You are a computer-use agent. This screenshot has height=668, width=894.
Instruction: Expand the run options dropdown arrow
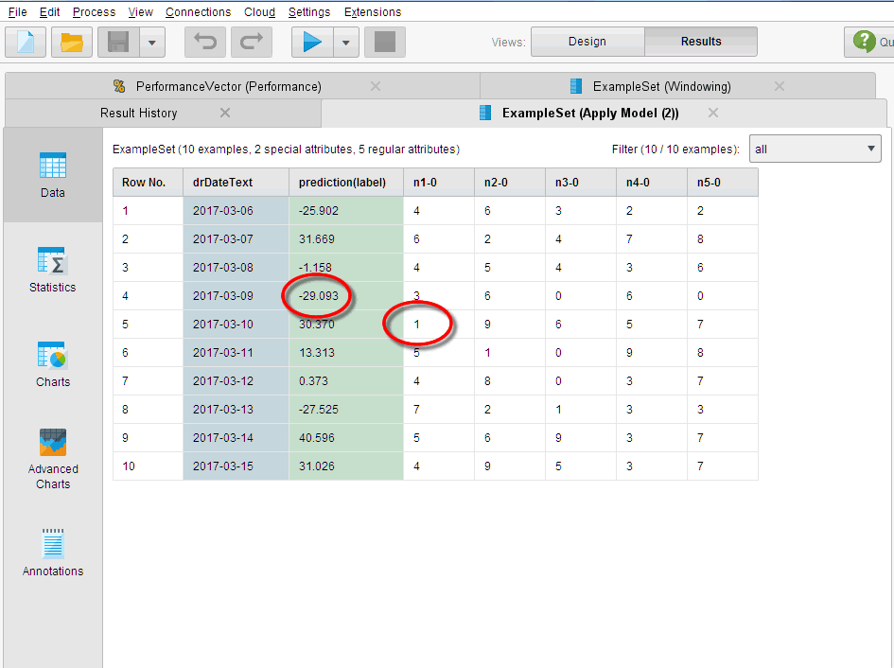coord(346,43)
